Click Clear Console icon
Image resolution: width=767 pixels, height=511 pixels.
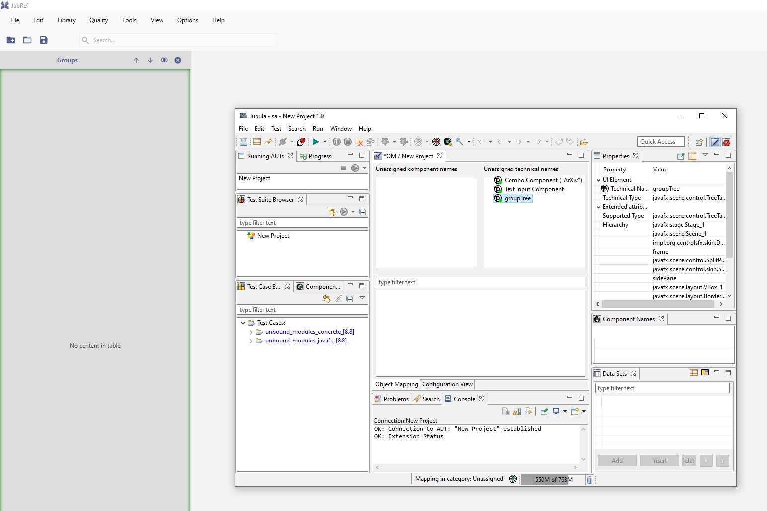tap(506, 411)
